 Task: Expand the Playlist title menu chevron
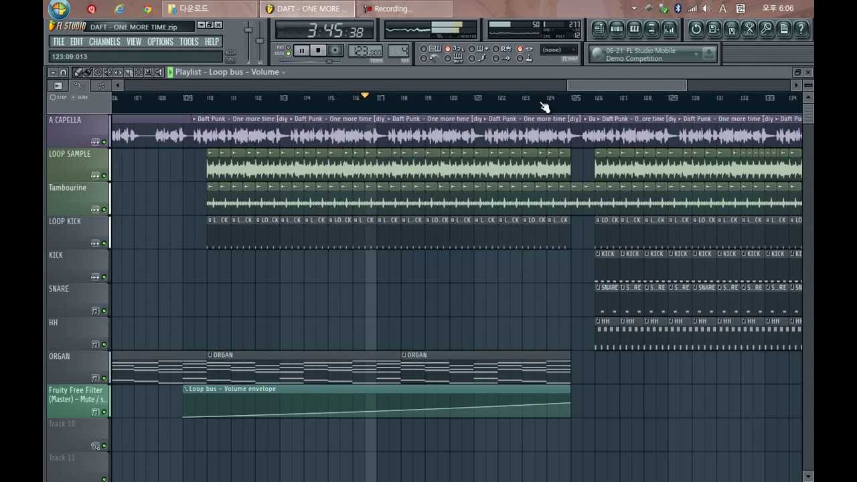click(x=284, y=72)
